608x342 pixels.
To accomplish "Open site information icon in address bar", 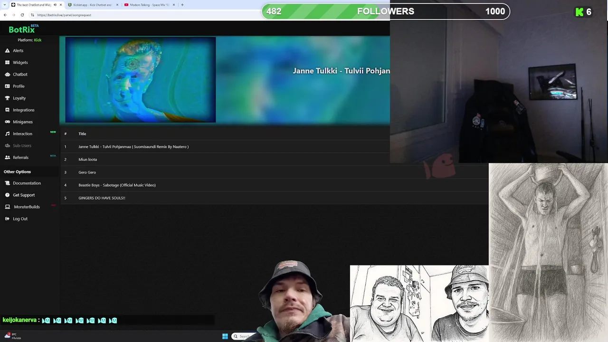I will [31, 15].
